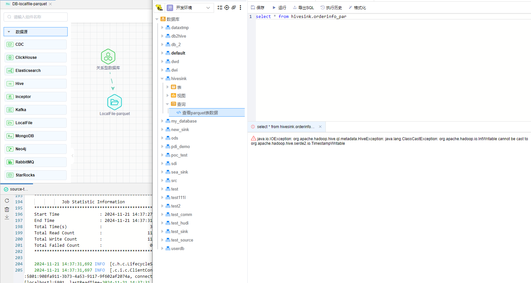Open the three-dot more options menu
The width and height of the screenshot is (531, 283).
[x=241, y=8]
